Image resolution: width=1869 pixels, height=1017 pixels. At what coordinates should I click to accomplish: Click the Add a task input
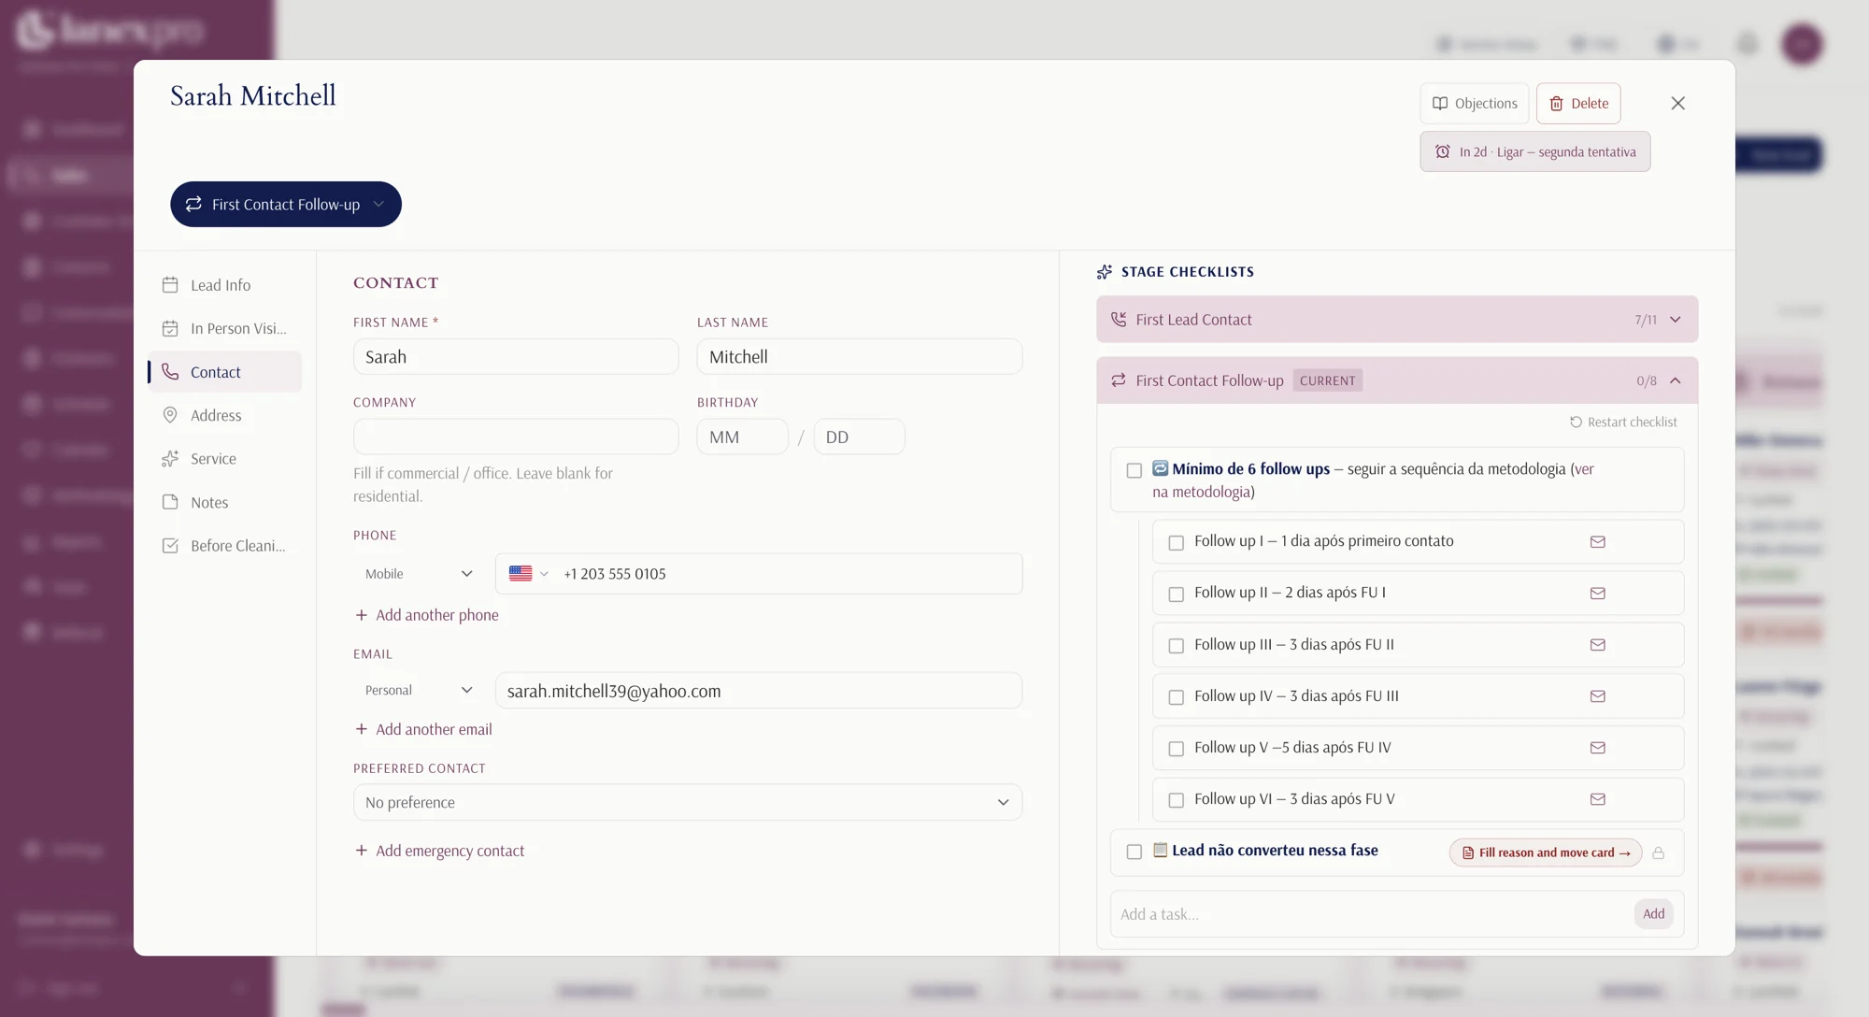pos(1372,914)
